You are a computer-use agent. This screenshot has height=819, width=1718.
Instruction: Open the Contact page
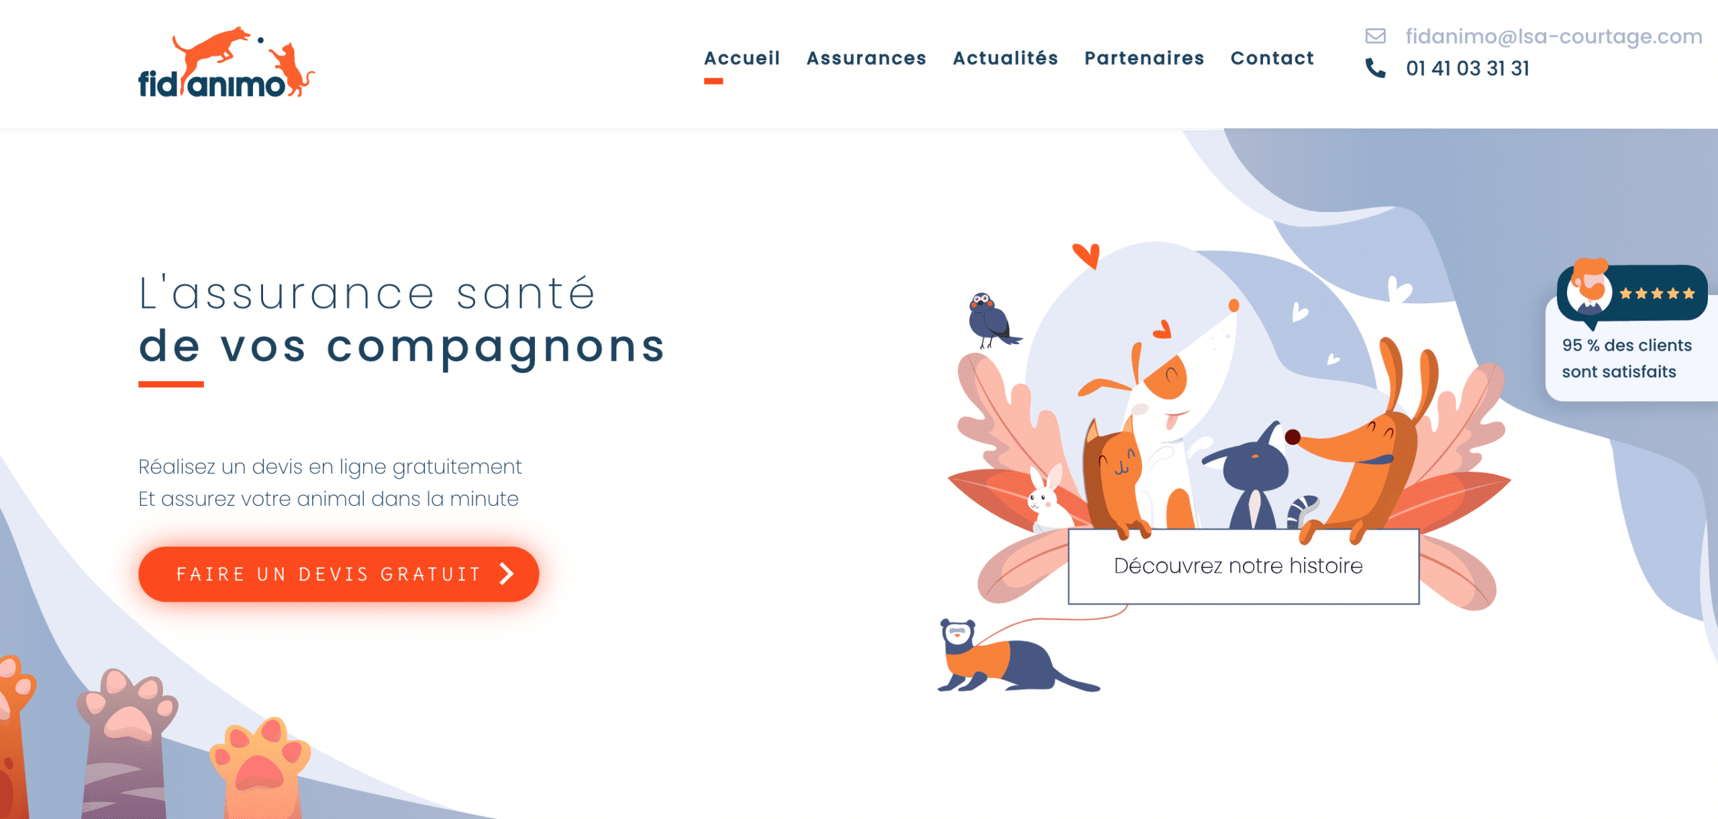[x=1272, y=58]
